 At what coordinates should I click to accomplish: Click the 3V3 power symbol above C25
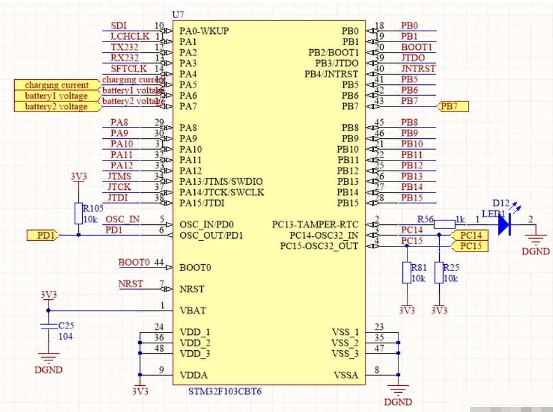49,295
